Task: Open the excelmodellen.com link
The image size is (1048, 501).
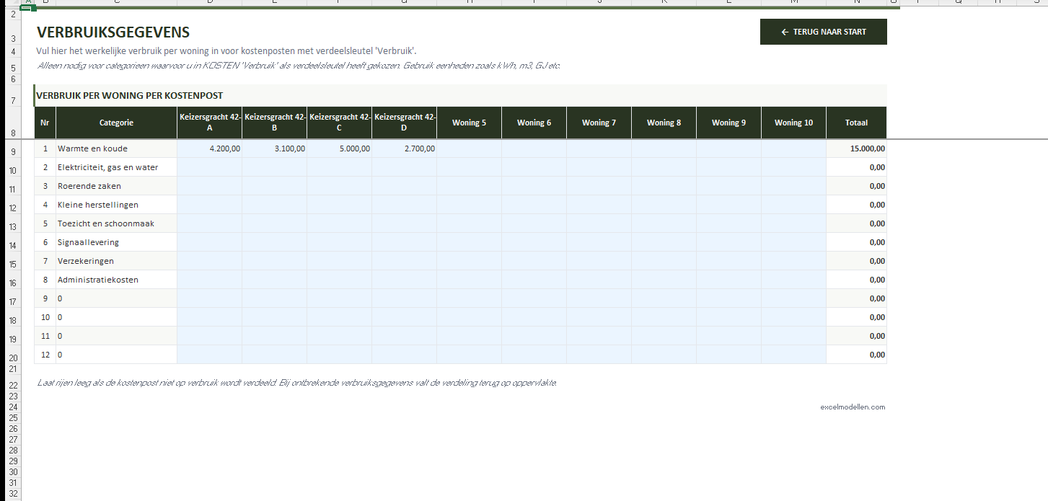Action: (x=852, y=407)
